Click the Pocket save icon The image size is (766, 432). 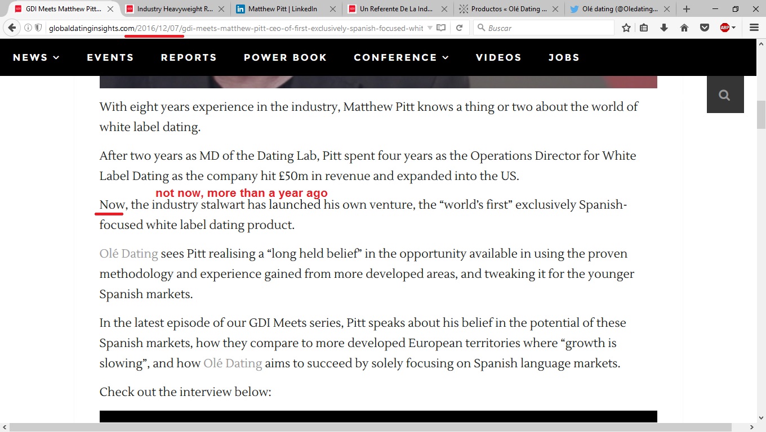[x=704, y=28]
